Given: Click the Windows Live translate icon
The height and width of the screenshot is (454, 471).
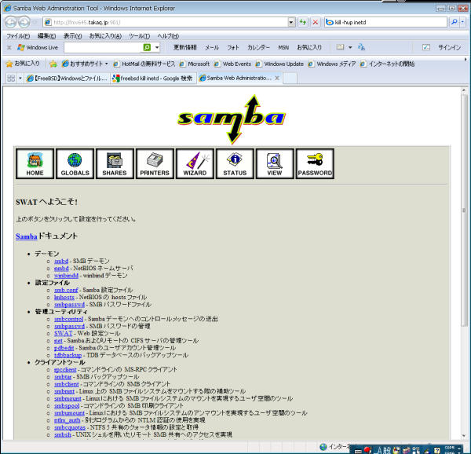Looking at the screenshot, I should [x=361, y=47].
